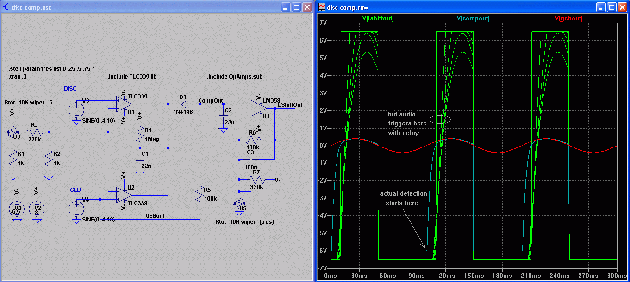Close the disc comp.raw waveform window
The image size is (630, 282).
click(x=622, y=7)
